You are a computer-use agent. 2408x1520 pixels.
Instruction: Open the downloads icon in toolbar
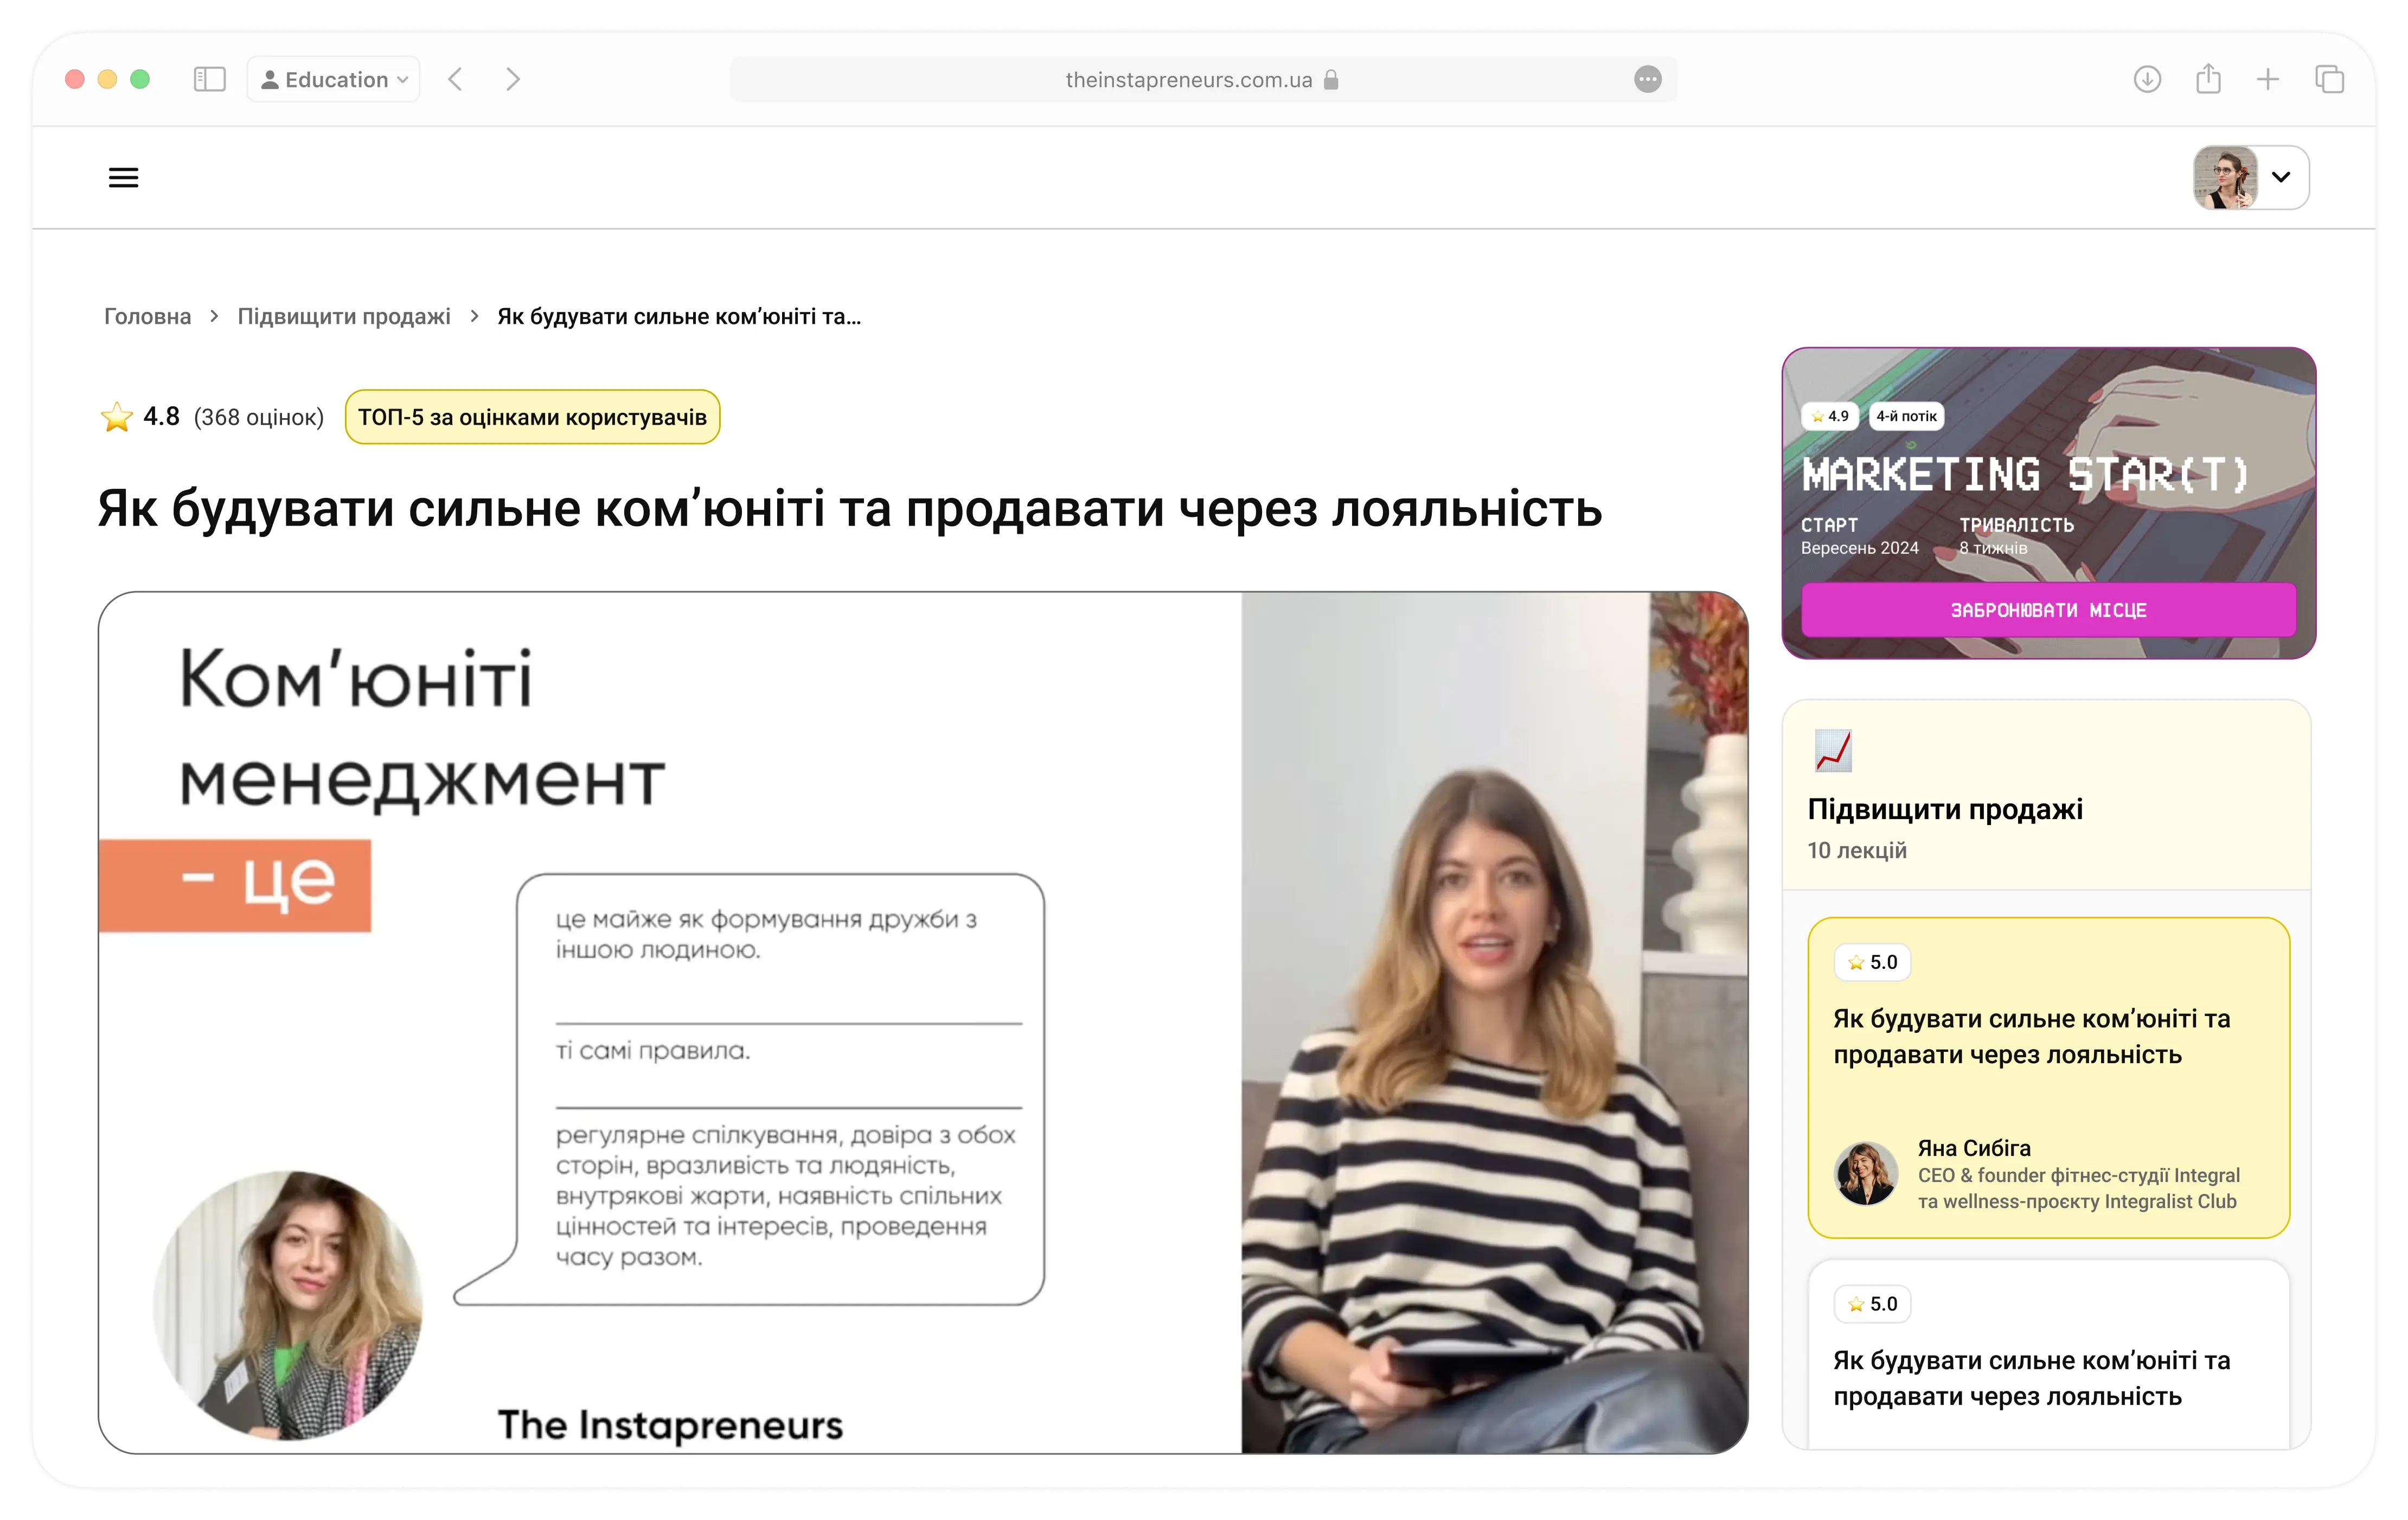[2147, 79]
